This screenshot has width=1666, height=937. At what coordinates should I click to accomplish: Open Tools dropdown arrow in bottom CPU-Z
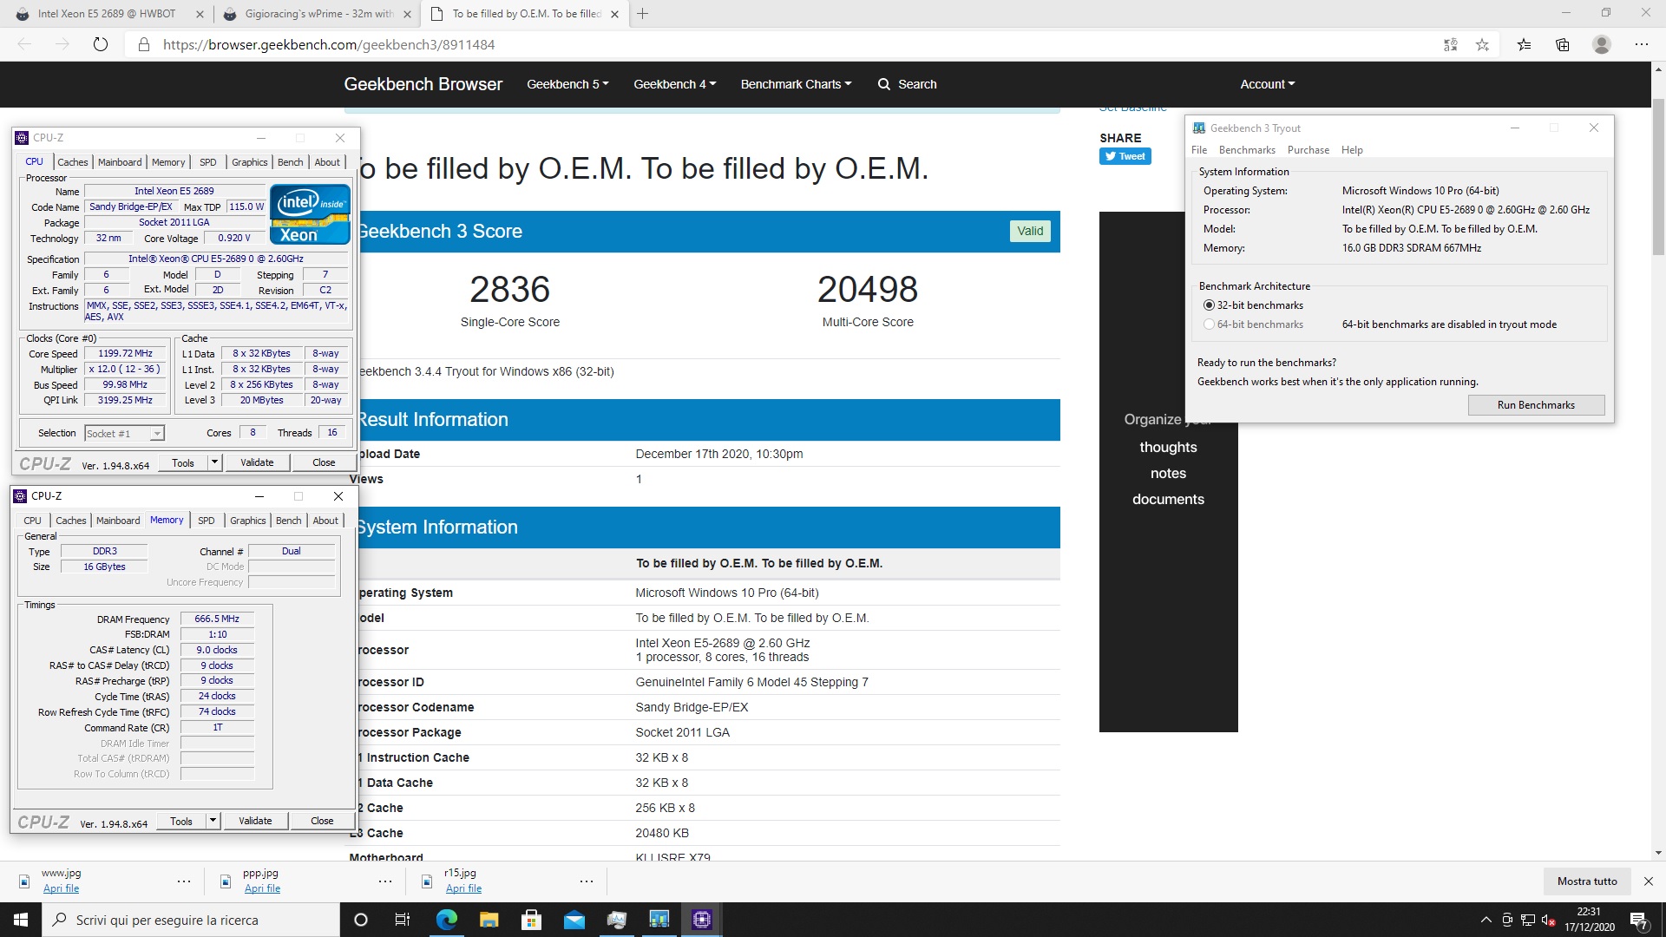[x=213, y=821]
